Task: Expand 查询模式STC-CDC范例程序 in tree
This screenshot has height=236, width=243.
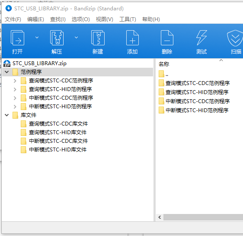Action: (x=15, y=81)
